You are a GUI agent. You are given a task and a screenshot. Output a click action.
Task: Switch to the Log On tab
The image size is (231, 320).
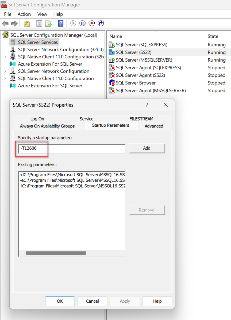(37, 119)
